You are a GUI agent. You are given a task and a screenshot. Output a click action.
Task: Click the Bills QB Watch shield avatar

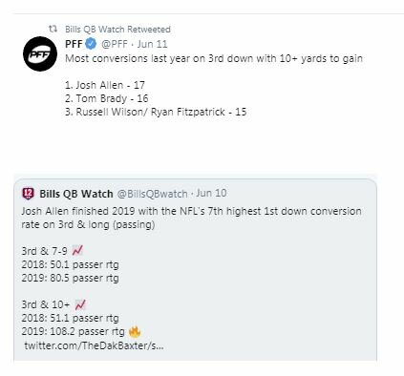click(28, 194)
